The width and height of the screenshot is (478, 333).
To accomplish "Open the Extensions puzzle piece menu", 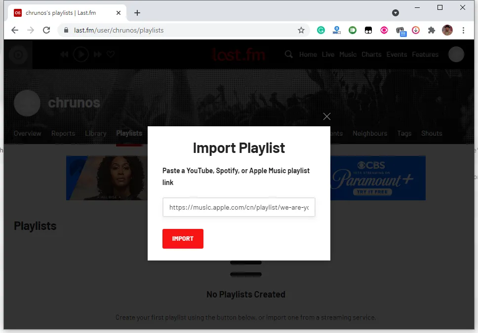I will [x=432, y=30].
